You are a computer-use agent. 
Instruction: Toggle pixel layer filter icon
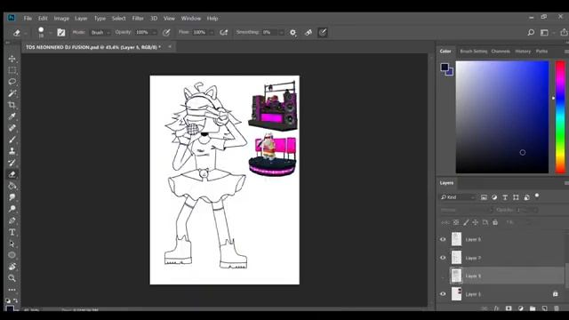[484, 197]
